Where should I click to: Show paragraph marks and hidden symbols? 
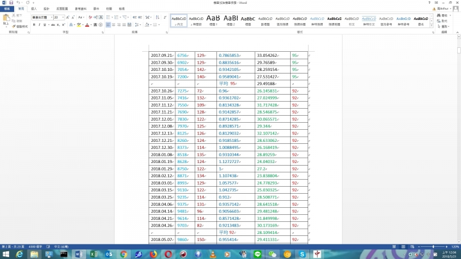coord(165,17)
